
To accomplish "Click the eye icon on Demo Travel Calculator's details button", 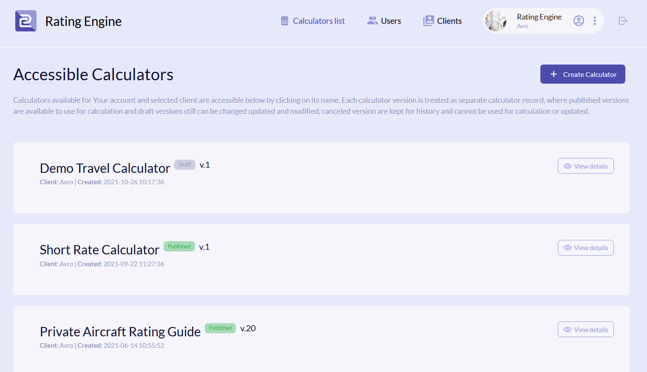I will pyautogui.click(x=568, y=166).
